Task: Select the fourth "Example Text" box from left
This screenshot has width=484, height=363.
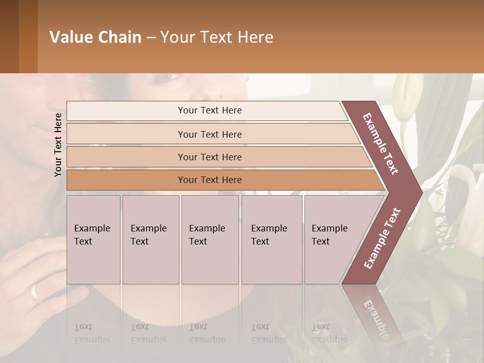Action: [271, 239]
